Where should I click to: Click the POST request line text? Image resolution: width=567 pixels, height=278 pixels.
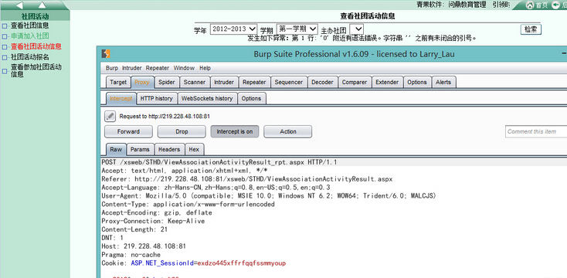(x=219, y=162)
